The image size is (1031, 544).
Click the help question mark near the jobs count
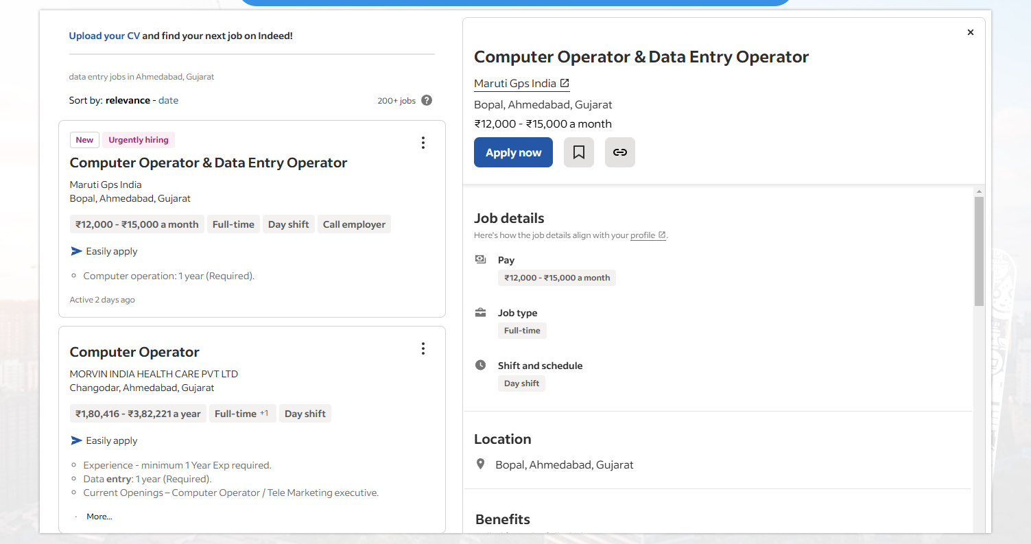pyautogui.click(x=426, y=100)
